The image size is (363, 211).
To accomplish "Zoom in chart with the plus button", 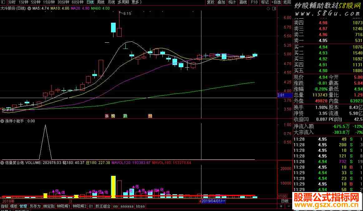I will (281, 206).
